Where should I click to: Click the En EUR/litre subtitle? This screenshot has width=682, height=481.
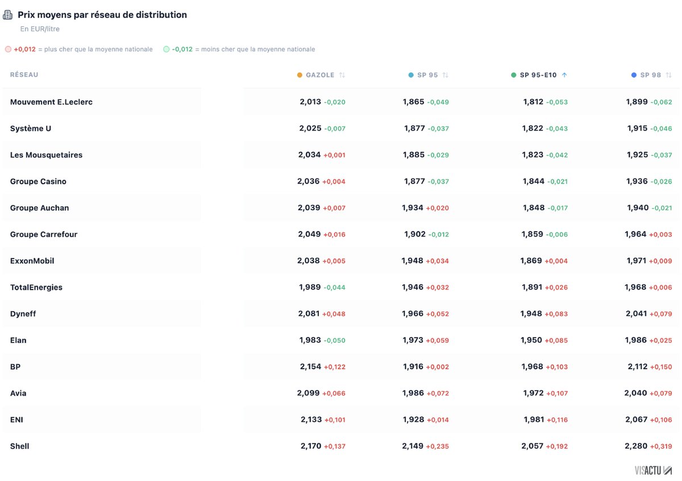pos(40,29)
